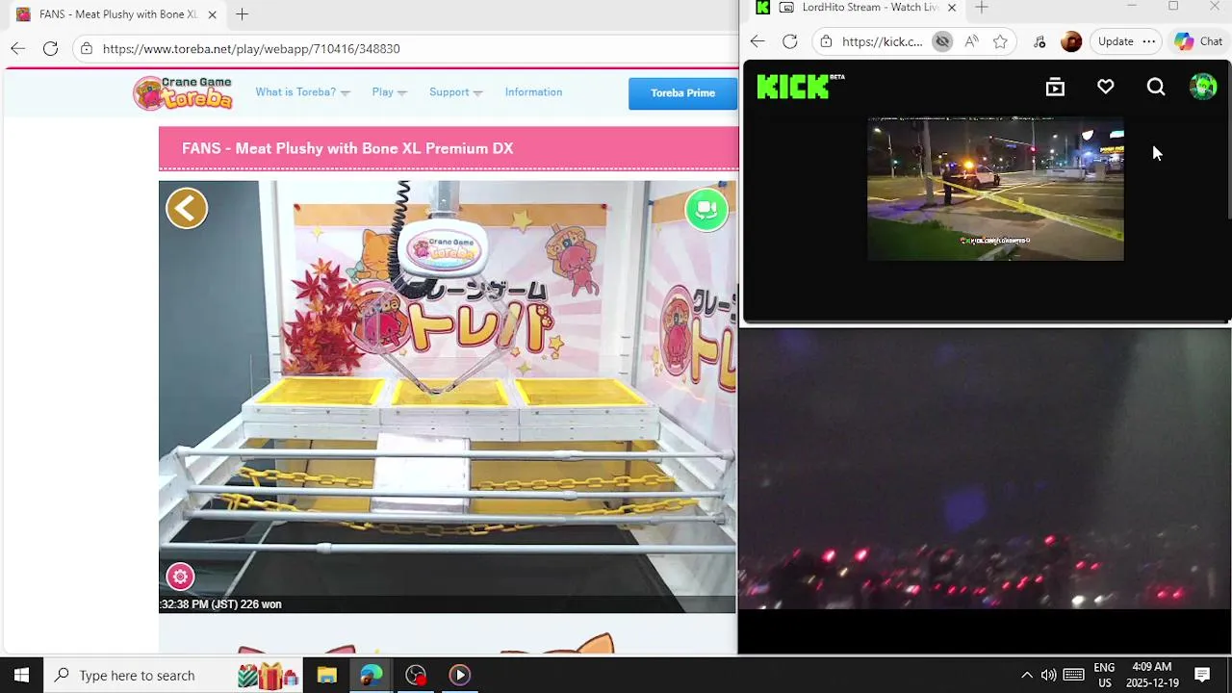
Task: Go back in the Kick browser window
Action: (757, 41)
